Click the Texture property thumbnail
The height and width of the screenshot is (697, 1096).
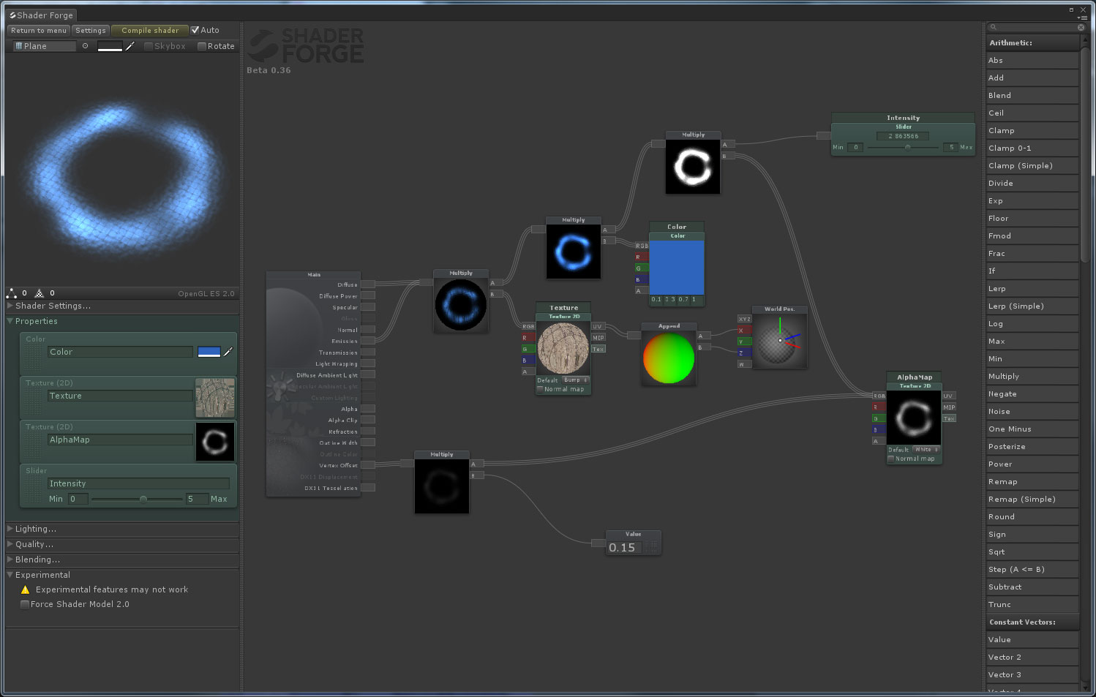[x=215, y=397]
